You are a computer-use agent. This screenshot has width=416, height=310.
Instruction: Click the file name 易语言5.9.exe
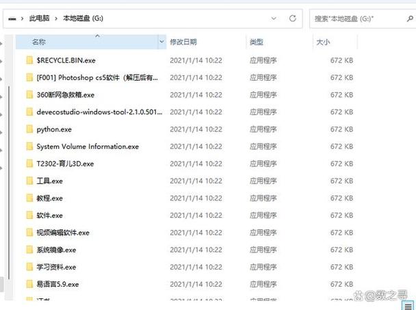pos(57,284)
